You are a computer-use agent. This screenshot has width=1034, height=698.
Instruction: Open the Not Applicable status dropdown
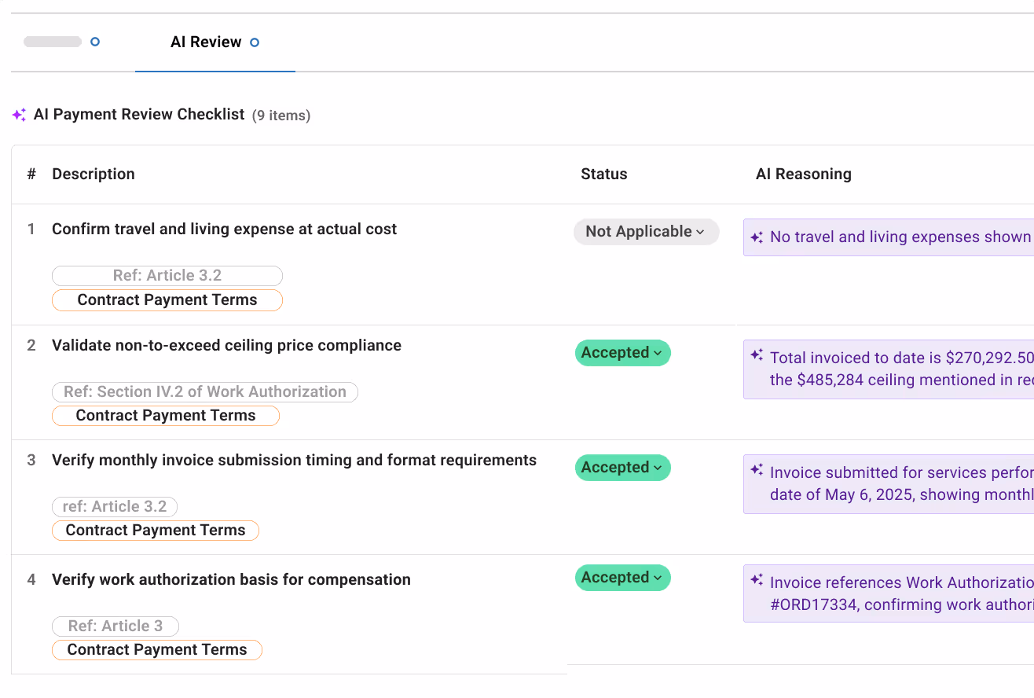(646, 232)
